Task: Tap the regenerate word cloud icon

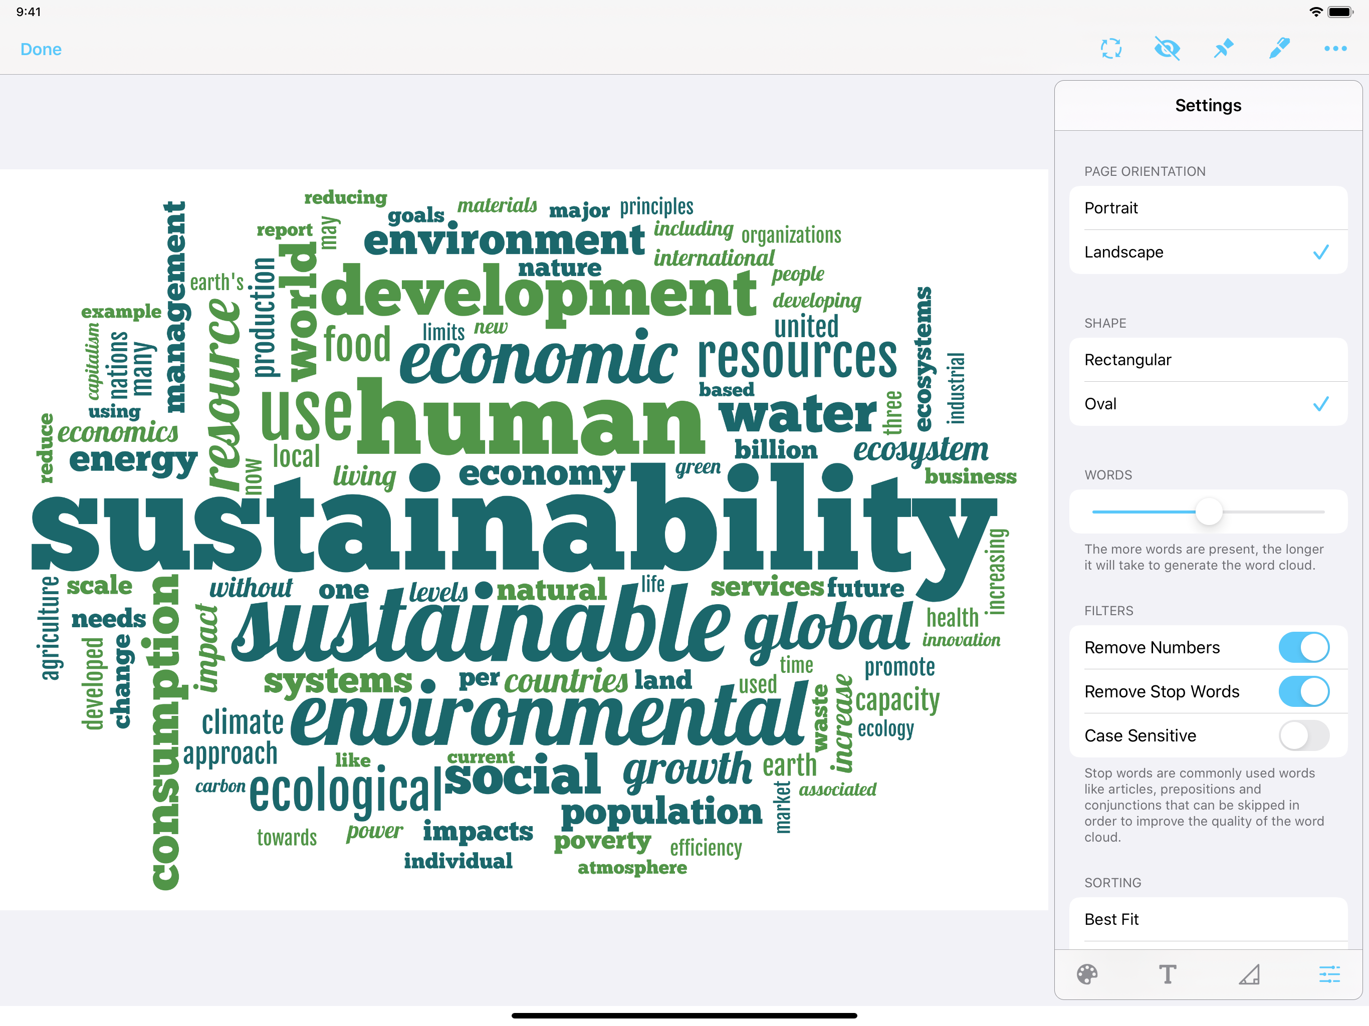Action: (1111, 48)
